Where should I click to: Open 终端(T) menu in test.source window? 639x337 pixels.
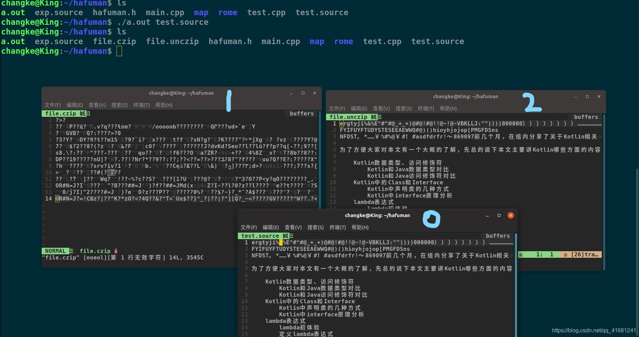pos(337,227)
